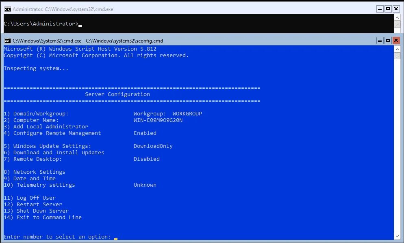Click the 'Enter number to select an option' prompt
404x243 pixels.
57,237
